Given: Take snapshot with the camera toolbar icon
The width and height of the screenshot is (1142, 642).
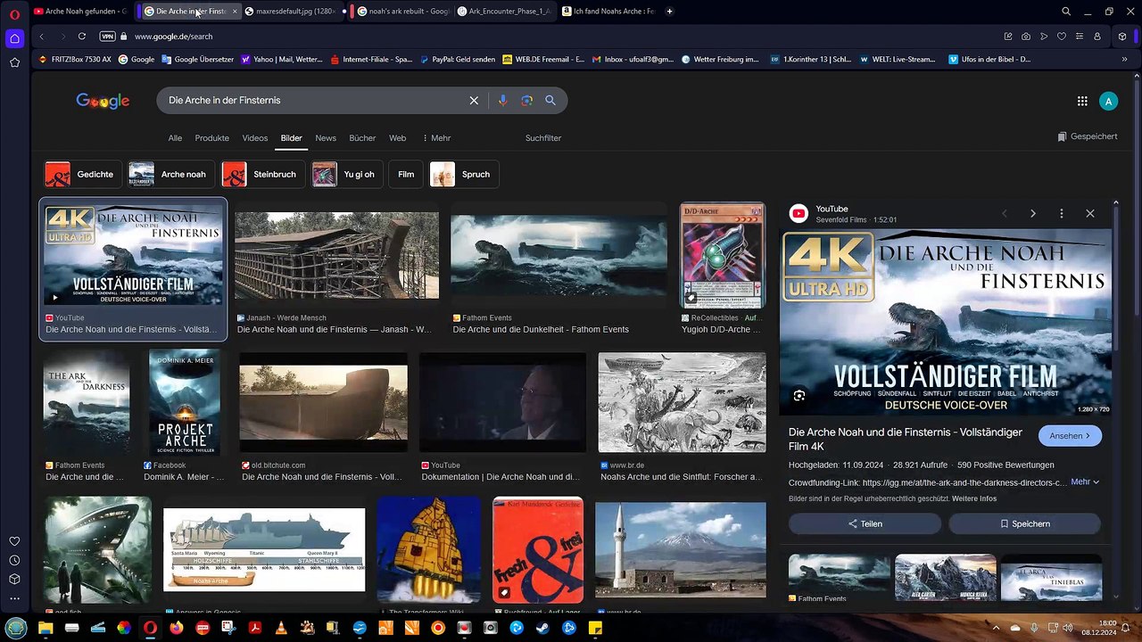Looking at the screenshot, I should [1026, 37].
